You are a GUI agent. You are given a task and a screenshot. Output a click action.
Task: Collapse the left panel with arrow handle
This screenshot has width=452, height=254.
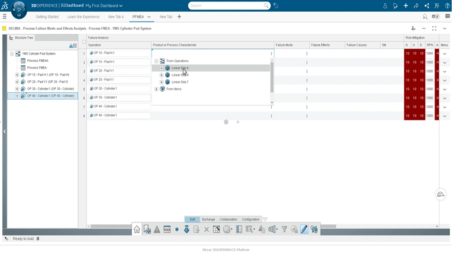5,131
